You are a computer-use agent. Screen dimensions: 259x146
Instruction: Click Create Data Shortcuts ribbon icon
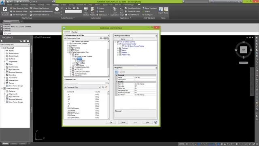click(x=5, y=11)
